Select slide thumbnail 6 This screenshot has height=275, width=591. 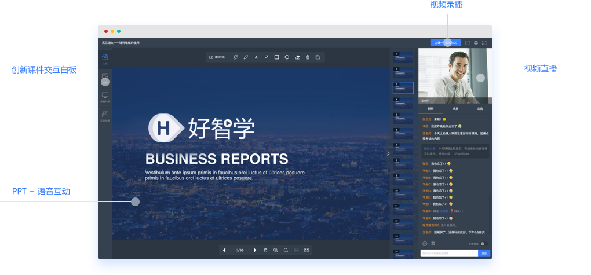point(403,133)
